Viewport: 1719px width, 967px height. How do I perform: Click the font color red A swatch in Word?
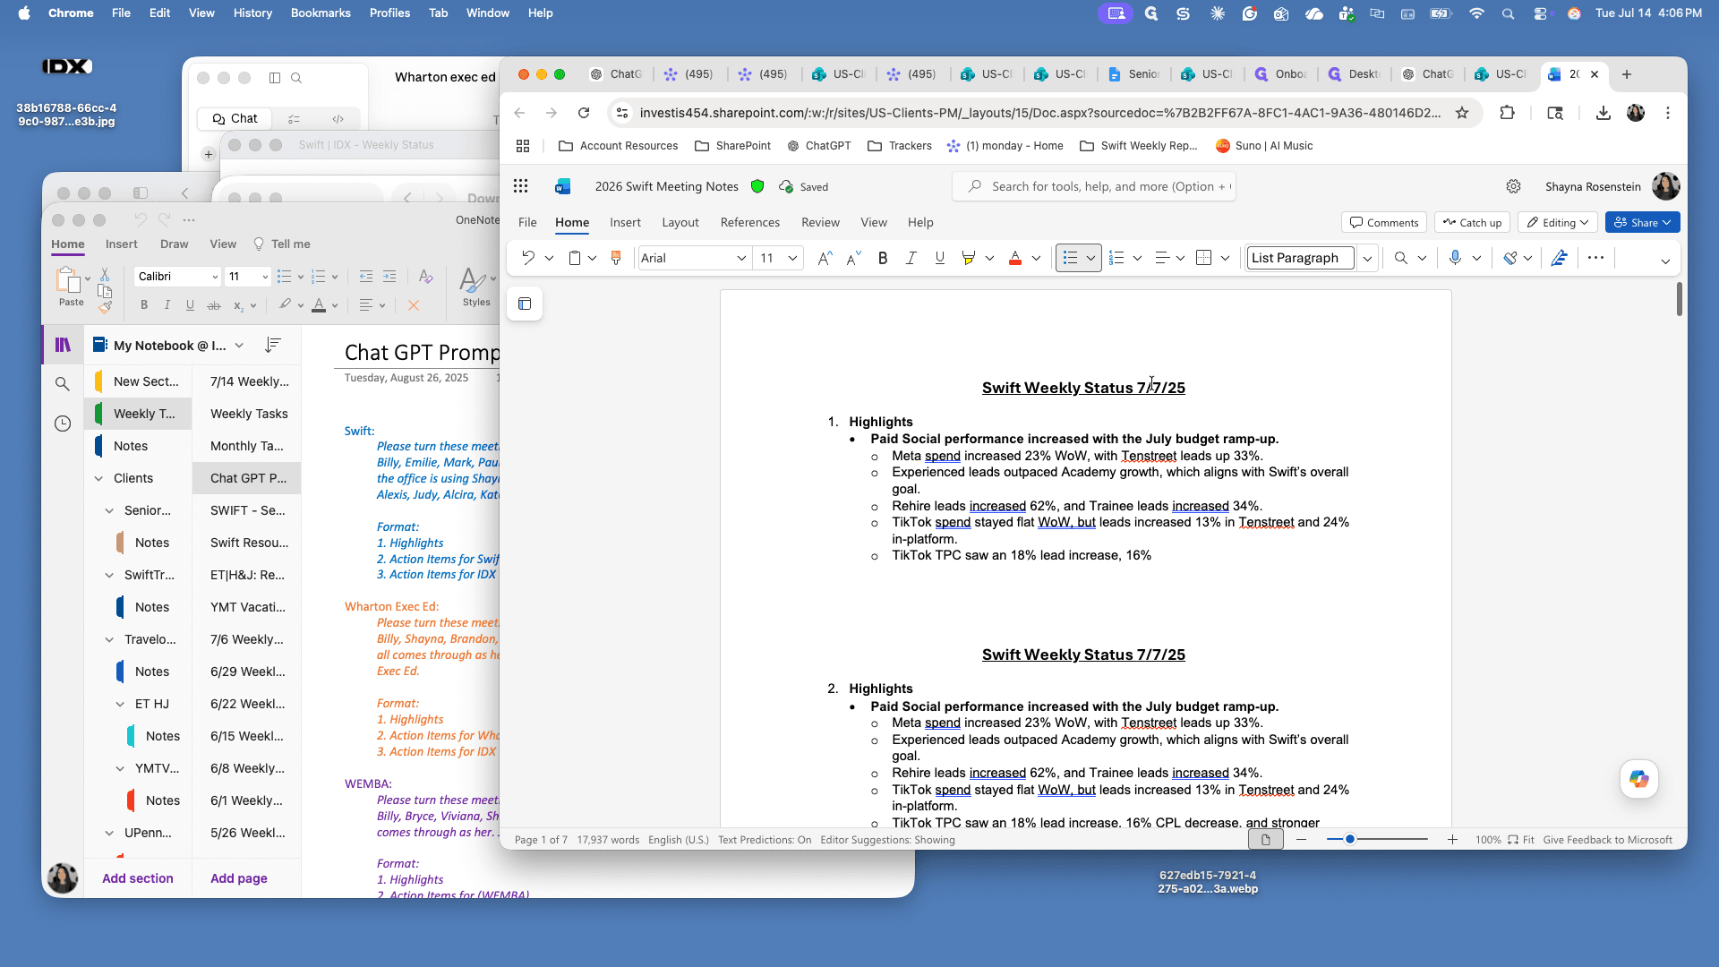click(x=1015, y=258)
